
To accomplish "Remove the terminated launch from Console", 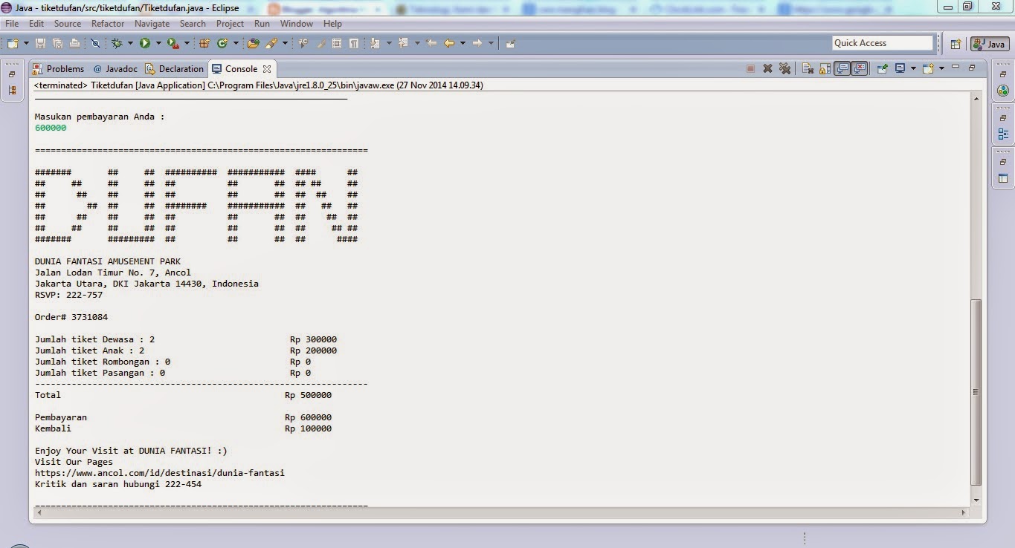I will click(767, 68).
